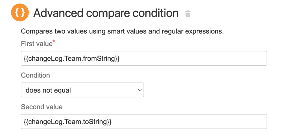Click the chevron arrow of Condition dropdown
Viewport: 282px width, 139px height.
coord(140,90)
